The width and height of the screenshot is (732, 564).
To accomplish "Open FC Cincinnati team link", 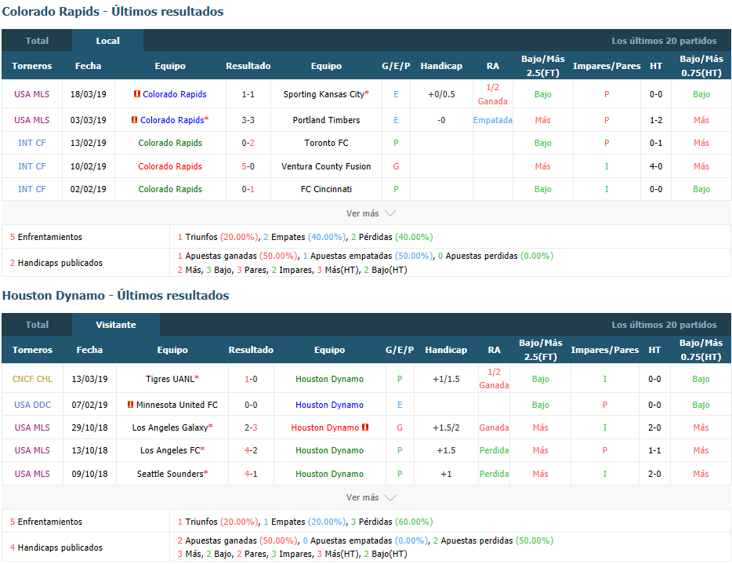I will (x=326, y=189).
